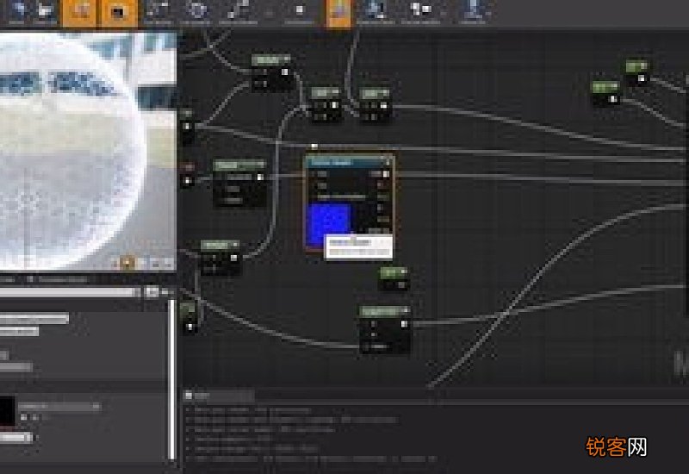Select the orange-highlighted preview shape button in viewport
689x474 pixels.
(127, 263)
